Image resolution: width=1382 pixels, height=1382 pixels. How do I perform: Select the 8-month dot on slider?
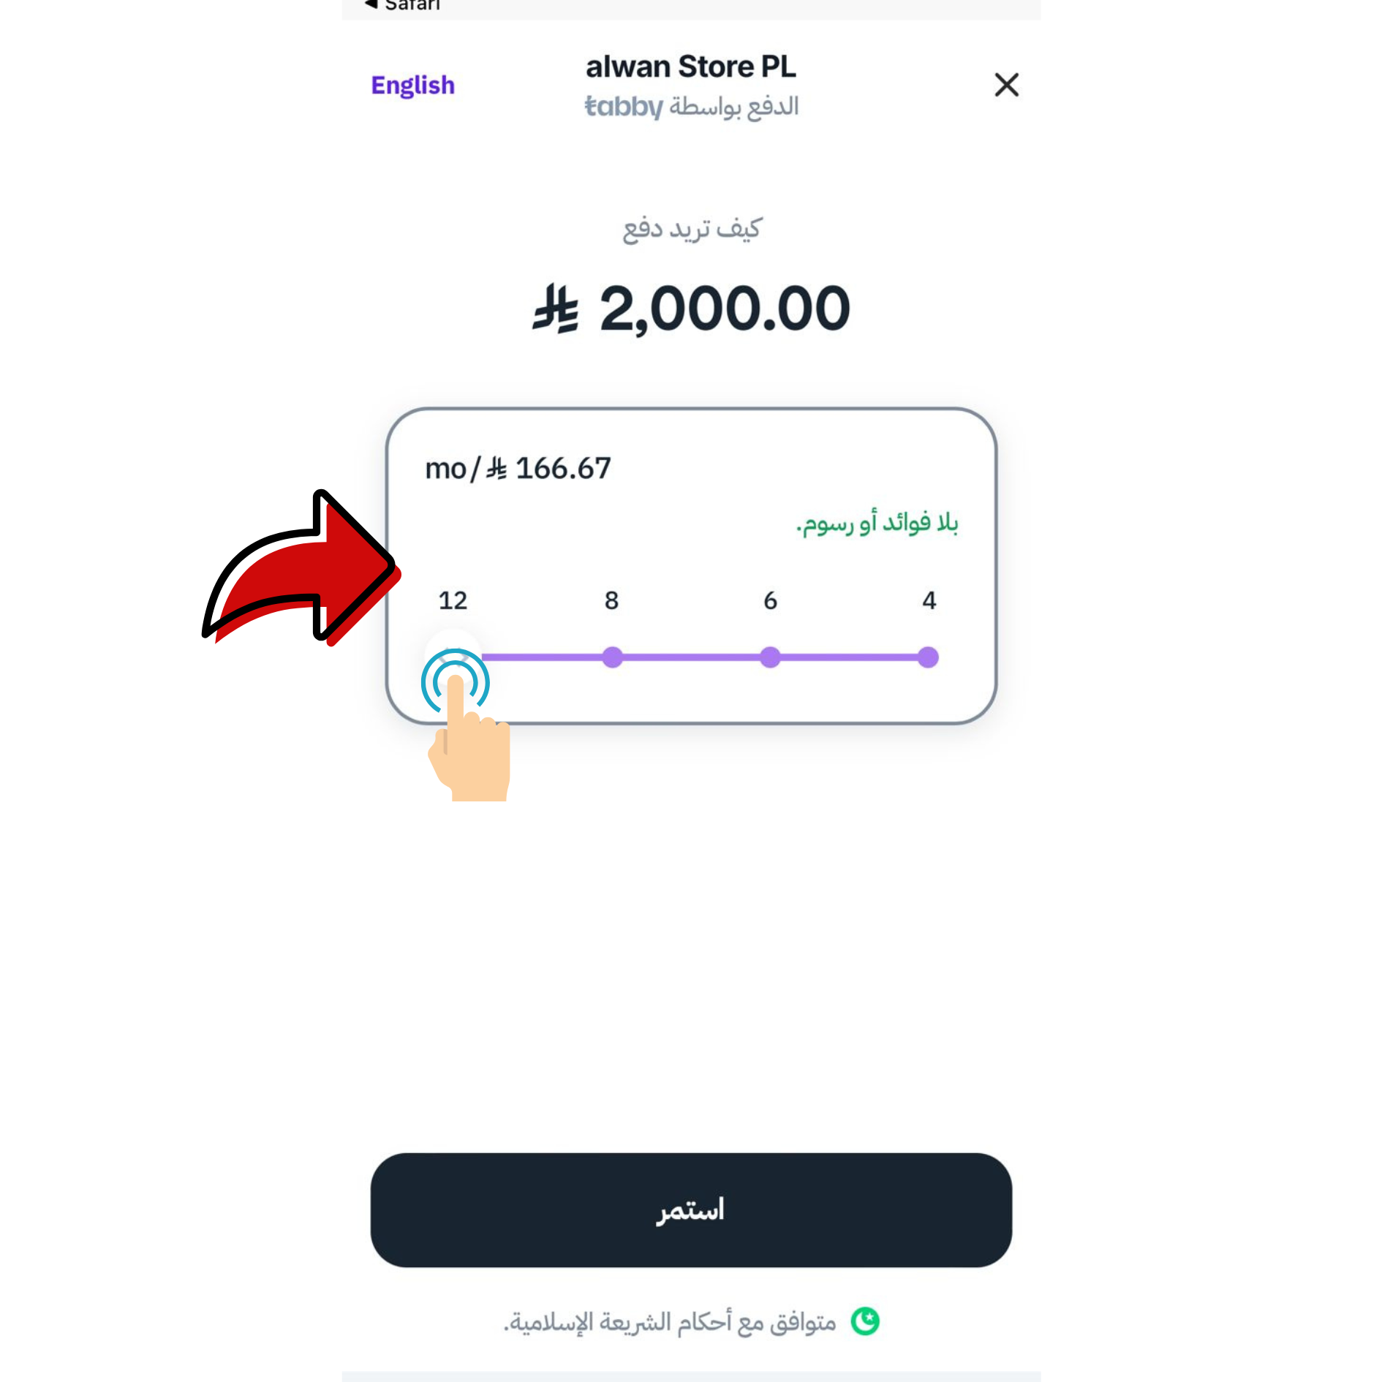[612, 657]
